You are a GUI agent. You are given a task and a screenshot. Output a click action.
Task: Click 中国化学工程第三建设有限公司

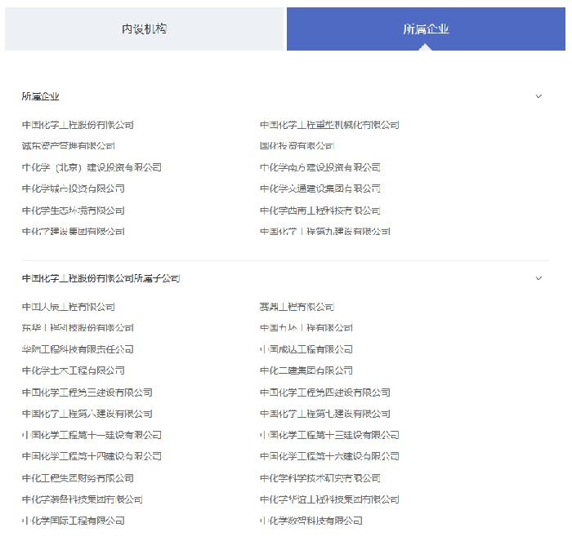87,392
